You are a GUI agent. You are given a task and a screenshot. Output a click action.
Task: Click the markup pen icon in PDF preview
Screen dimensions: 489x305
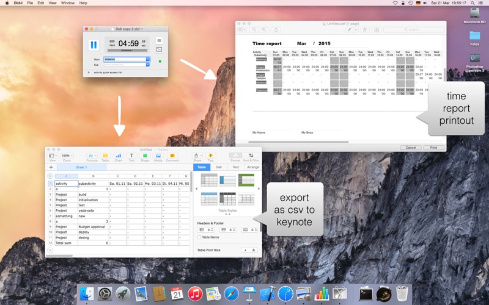(x=350, y=29)
